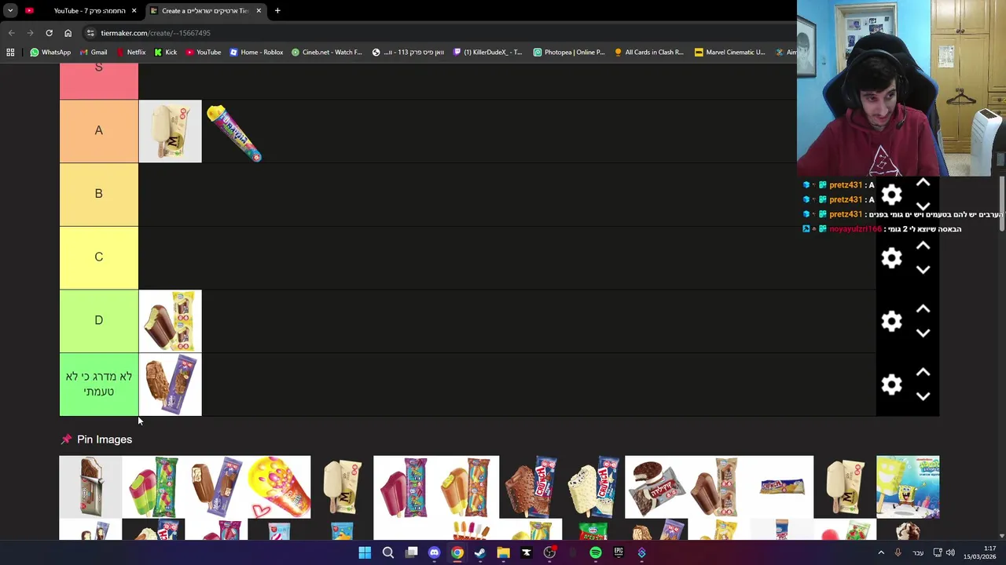
Task: Select the chocolate bar ice cream in D tier
Action: (x=171, y=321)
